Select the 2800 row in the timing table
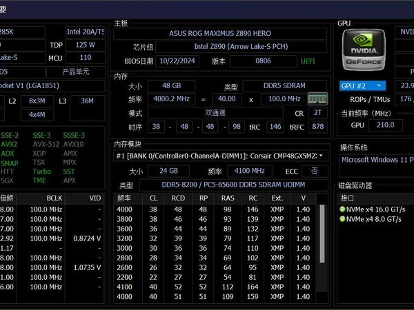This screenshot has width=414, height=310. (215, 258)
